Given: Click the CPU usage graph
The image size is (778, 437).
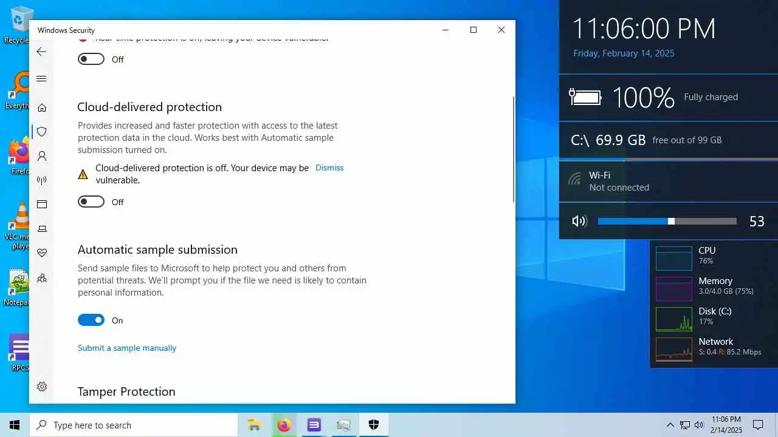Looking at the screenshot, I should click(674, 258).
